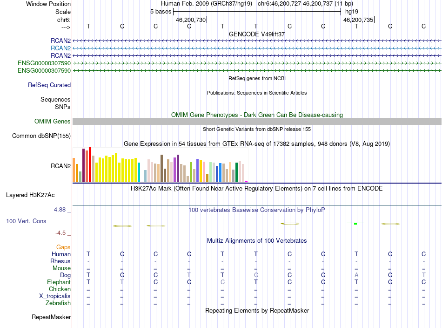The height and width of the screenshot is (328, 442).
Task: Click the 100 Vert. Cons track label
Action: point(26,221)
